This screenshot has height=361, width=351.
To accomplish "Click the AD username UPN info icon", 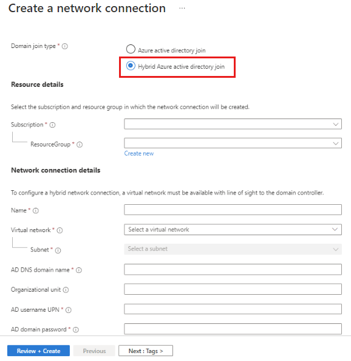I will (69, 310).
